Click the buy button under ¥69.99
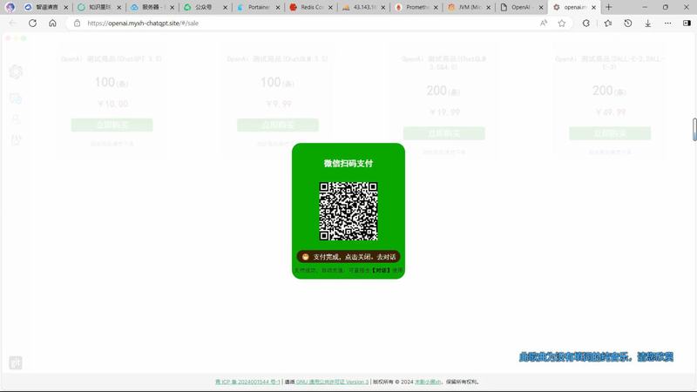 click(x=610, y=133)
